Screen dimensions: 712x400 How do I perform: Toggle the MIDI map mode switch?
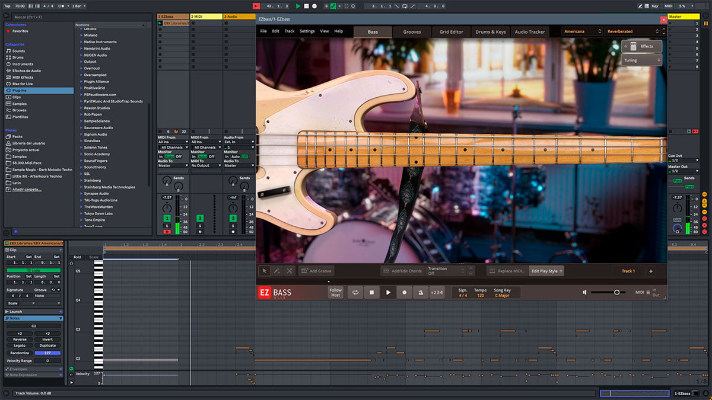pos(669,6)
